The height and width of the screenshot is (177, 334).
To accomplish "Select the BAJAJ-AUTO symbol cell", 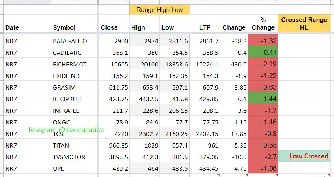I will [x=74, y=41].
